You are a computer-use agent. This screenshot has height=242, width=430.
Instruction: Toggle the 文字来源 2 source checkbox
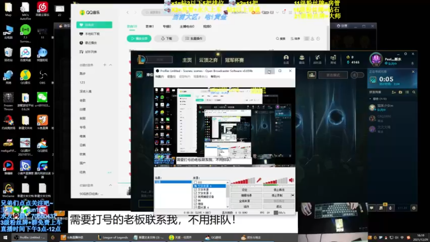pos(196,193)
